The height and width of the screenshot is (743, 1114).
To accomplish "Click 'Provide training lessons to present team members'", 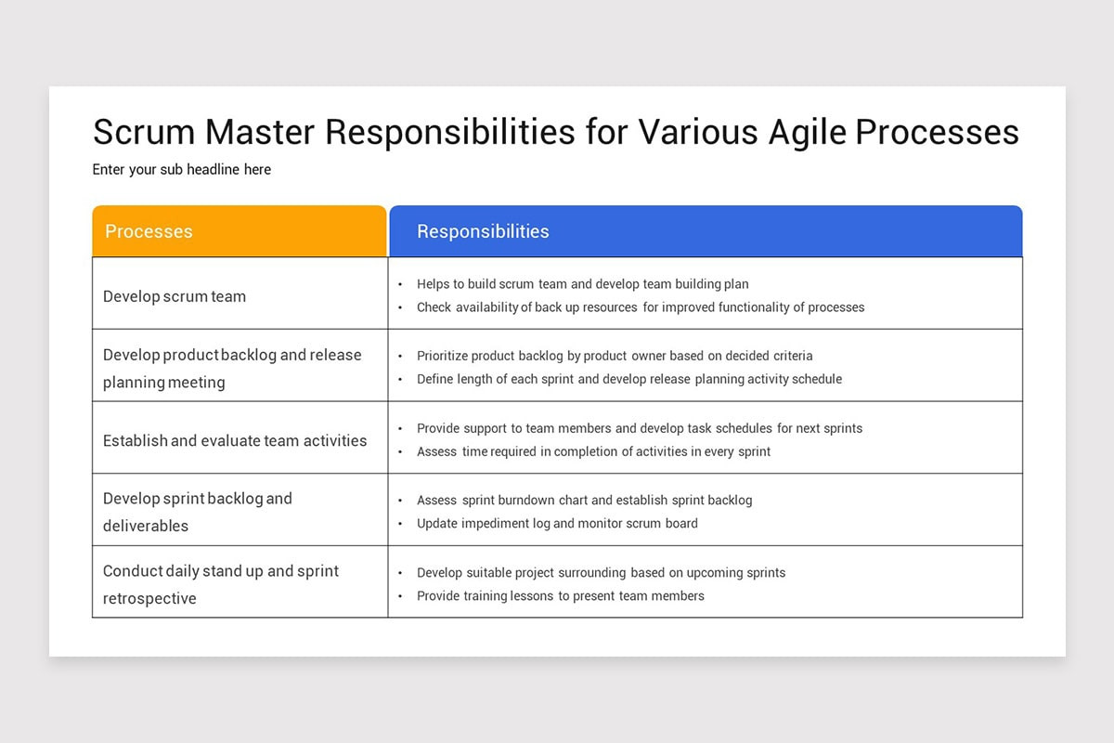I will [x=561, y=595].
